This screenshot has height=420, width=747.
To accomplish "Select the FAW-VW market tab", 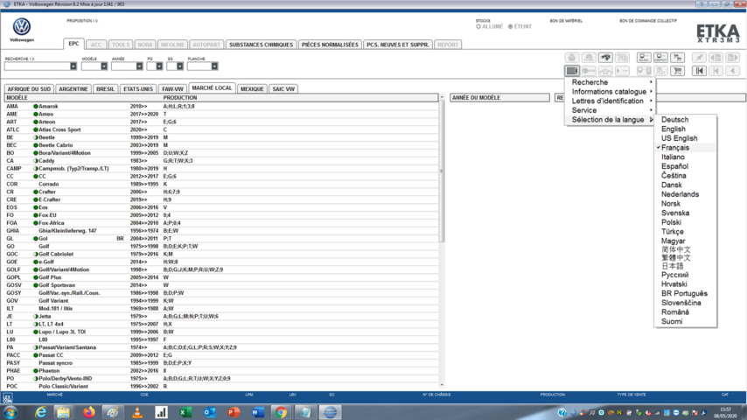I will tap(172, 89).
